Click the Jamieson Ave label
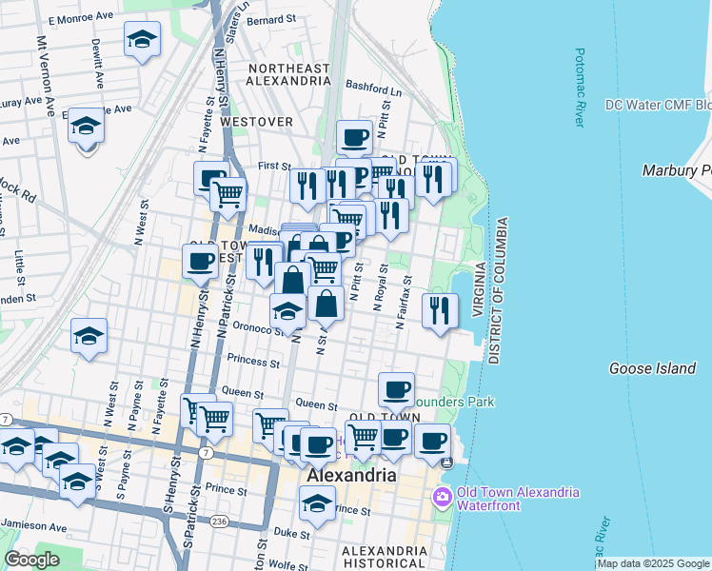The image size is (712, 571). [x=33, y=525]
